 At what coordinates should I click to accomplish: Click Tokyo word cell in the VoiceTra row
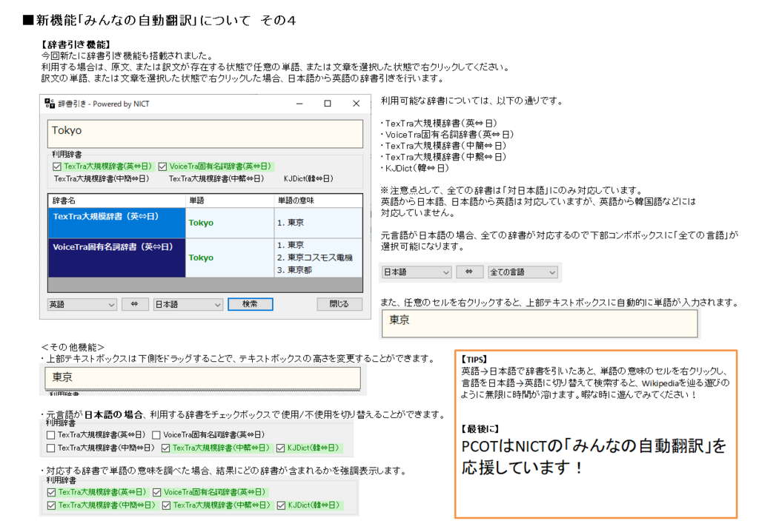click(230, 257)
